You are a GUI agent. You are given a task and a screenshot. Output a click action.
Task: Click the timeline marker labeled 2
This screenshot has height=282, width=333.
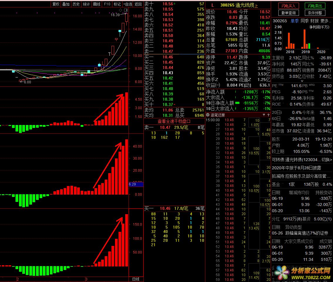(x=18, y=279)
